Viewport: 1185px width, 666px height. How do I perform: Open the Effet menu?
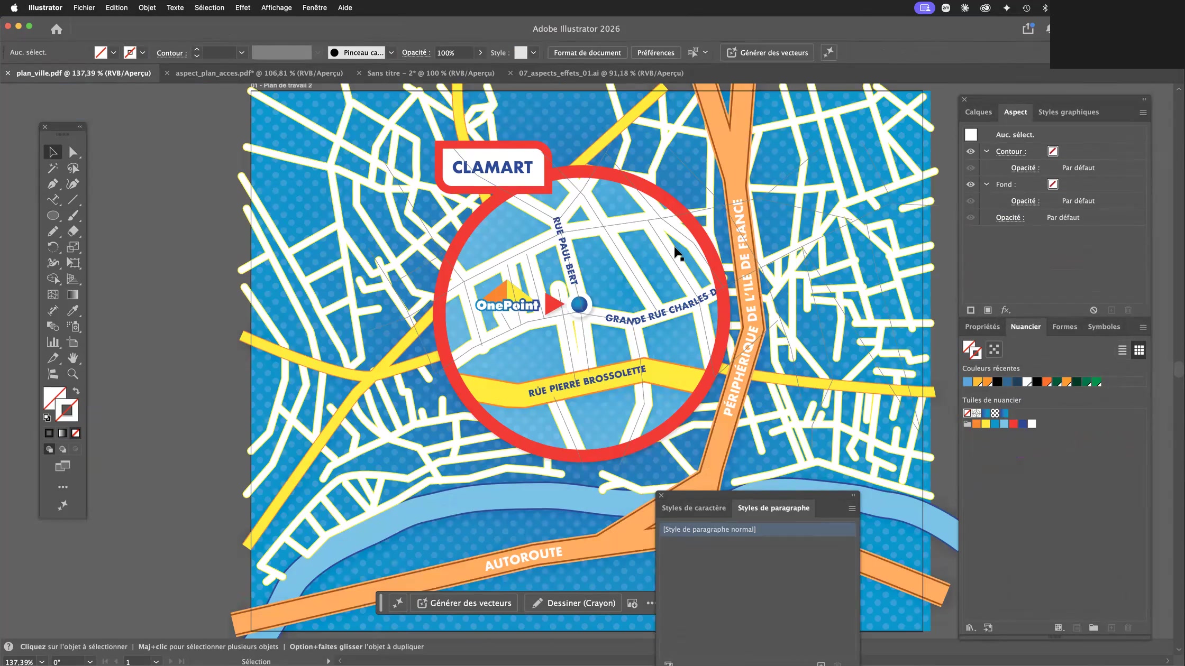click(x=243, y=7)
